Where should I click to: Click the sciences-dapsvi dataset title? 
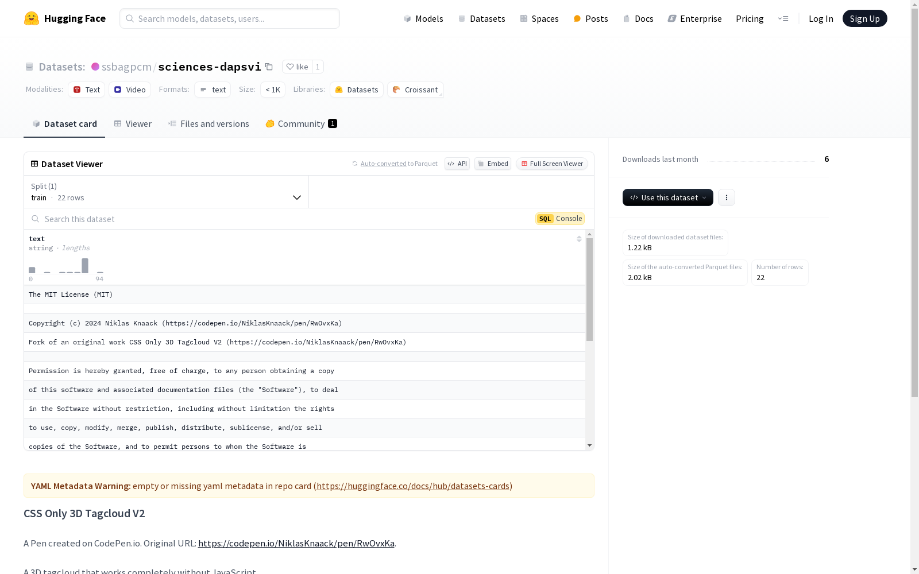click(210, 67)
